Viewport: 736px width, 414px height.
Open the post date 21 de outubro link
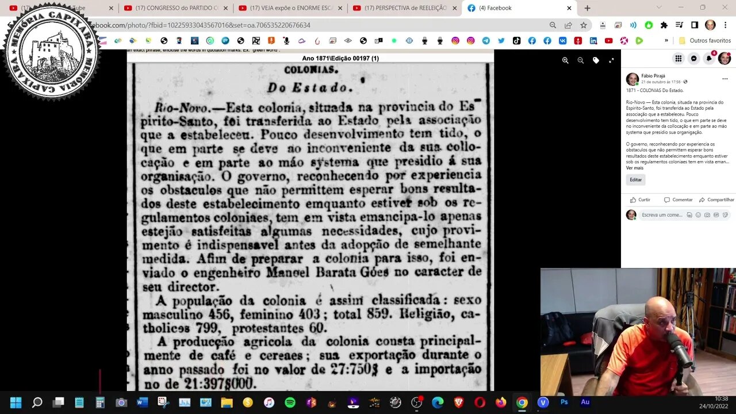click(661, 82)
